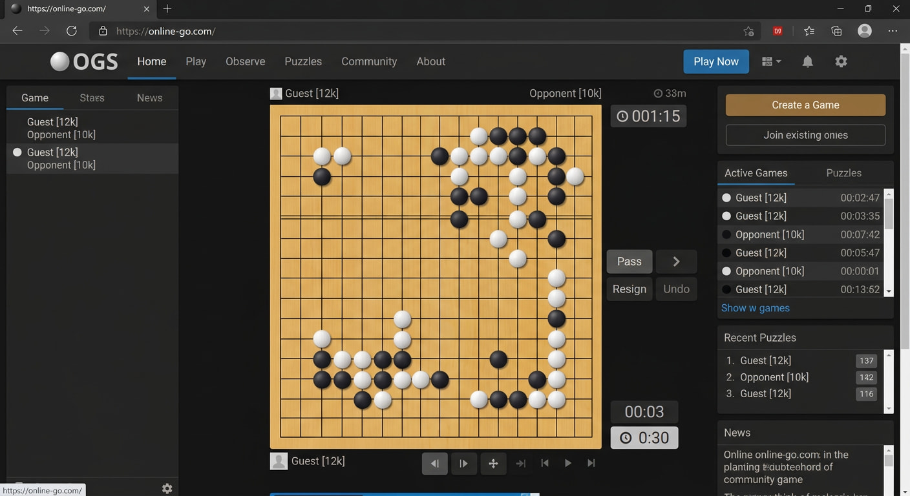Click the right chevron next to Pass

pos(676,262)
